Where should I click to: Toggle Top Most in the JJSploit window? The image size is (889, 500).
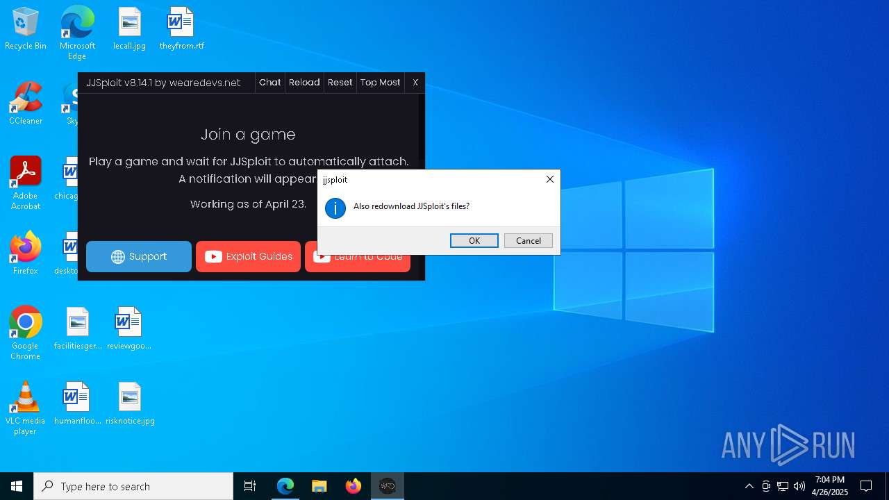(381, 82)
